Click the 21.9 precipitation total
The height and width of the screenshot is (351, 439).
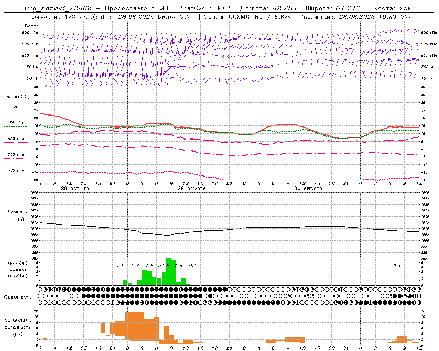(164, 265)
